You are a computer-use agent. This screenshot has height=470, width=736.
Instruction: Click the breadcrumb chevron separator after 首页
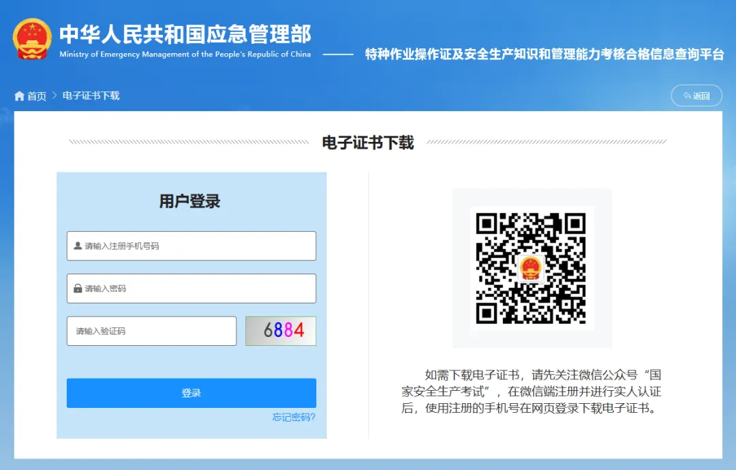(x=55, y=96)
